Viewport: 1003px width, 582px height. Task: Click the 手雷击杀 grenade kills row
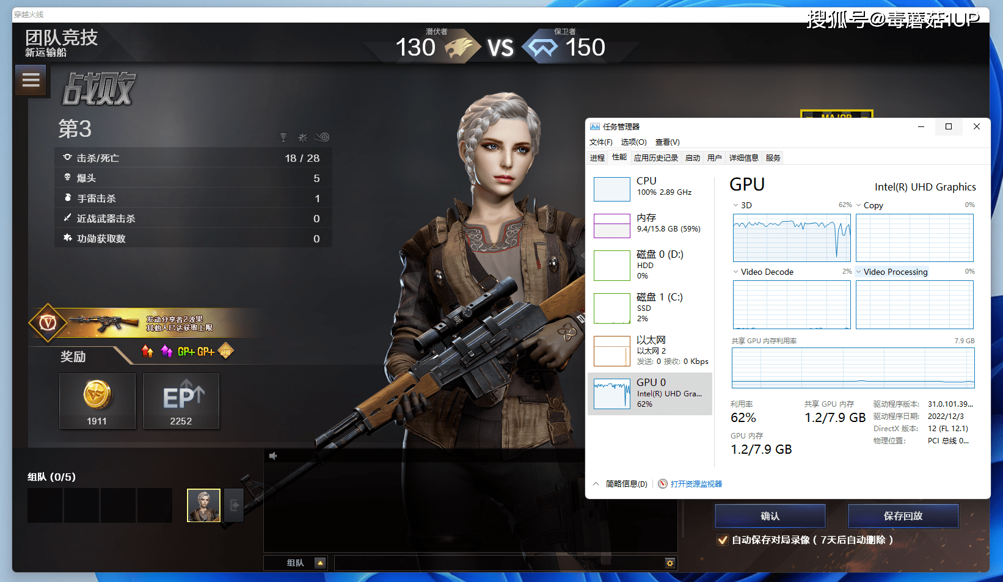(194, 198)
